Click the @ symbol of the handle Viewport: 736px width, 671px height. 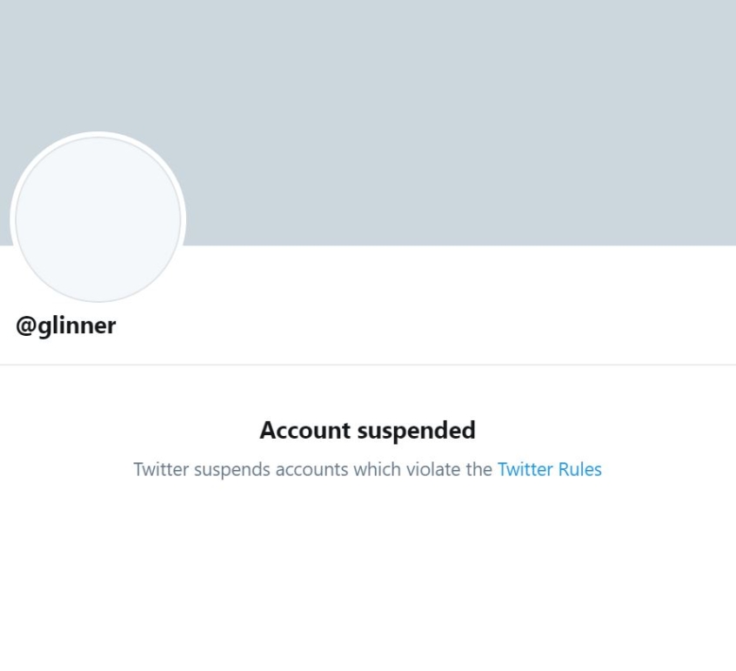coord(26,326)
